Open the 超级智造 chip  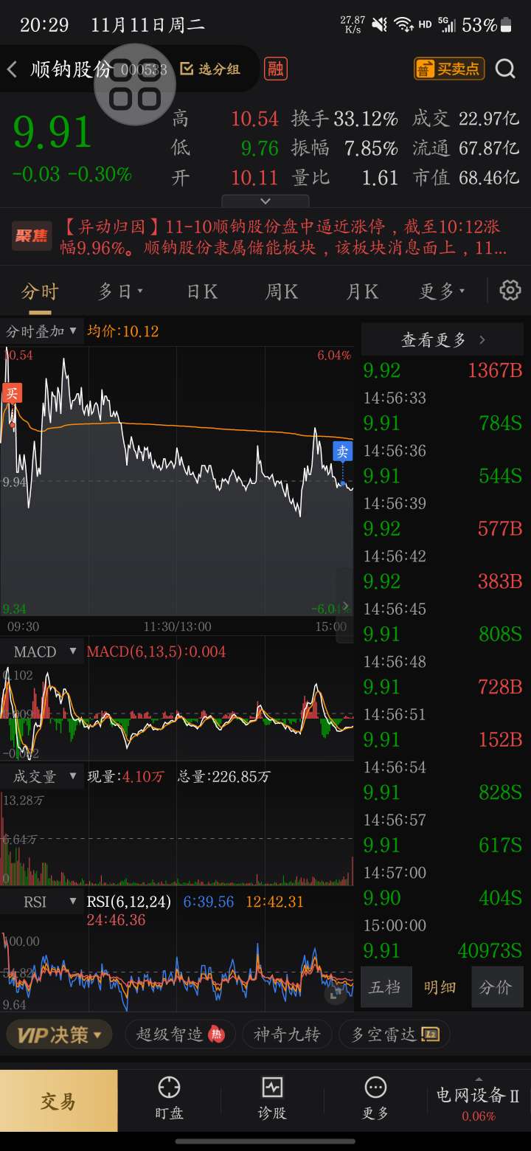(180, 1034)
